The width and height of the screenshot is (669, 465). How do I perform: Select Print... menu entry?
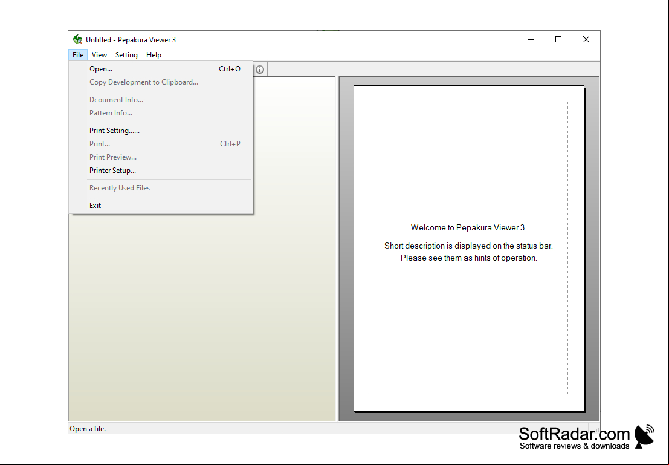tap(161, 143)
